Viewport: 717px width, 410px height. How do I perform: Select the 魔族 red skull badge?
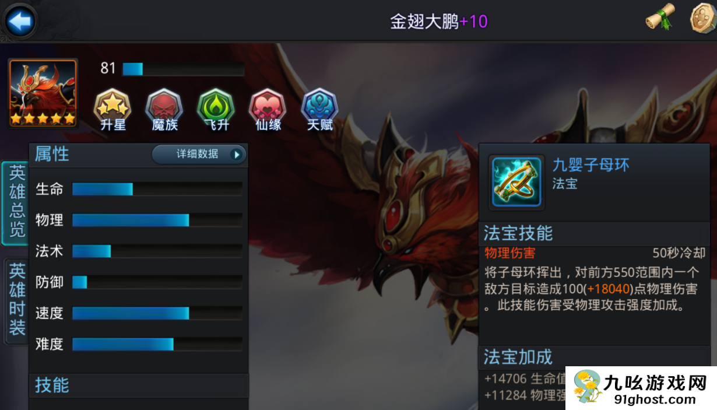164,110
